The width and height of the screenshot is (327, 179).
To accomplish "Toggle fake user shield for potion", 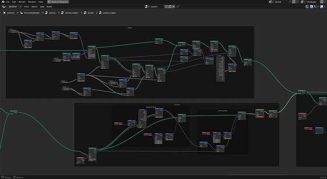I will [x=166, y=7].
